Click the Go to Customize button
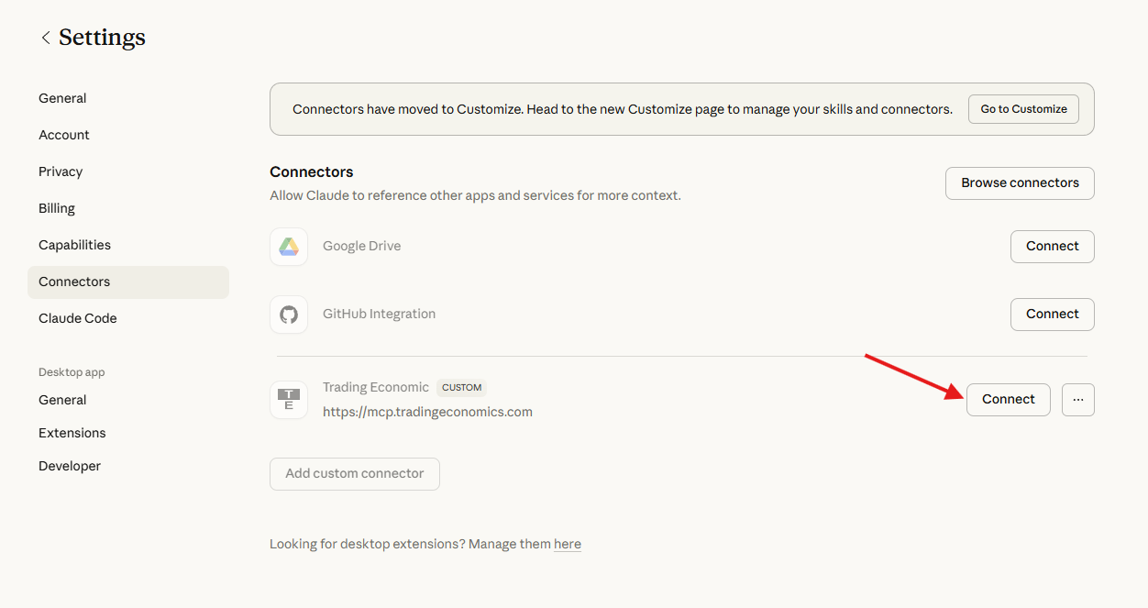Screen dimensions: 1148x608 click(1023, 109)
